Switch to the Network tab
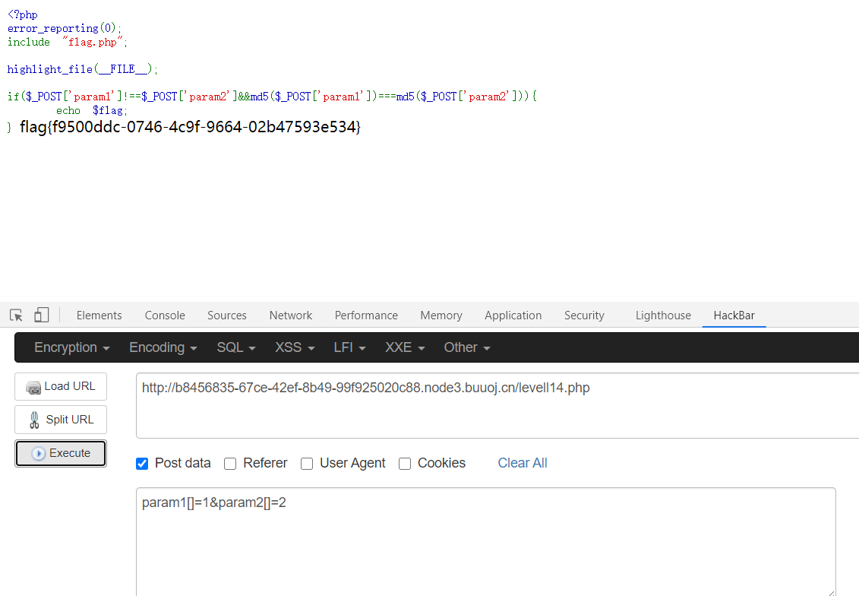 290,315
